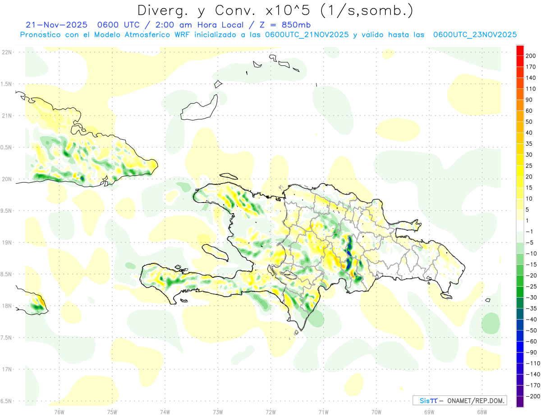
Task: Click the '20N' latitude label
Action: pyautogui.click(x=7, y=179)
